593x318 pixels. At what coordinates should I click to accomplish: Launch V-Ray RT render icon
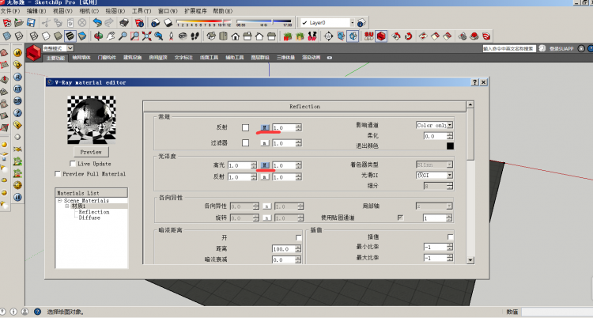tap(17, 89)
